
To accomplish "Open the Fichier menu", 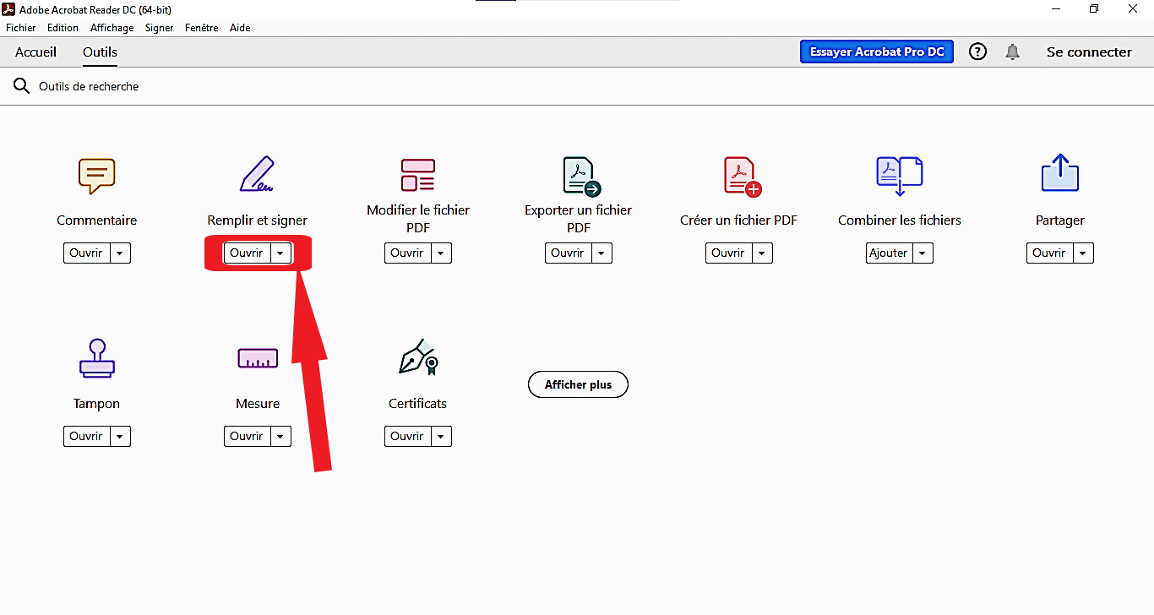I will 21,28.
